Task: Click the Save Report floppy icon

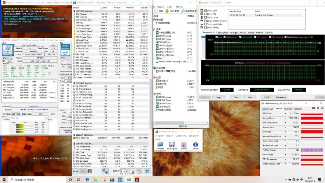Action: (x=172, y=145)
